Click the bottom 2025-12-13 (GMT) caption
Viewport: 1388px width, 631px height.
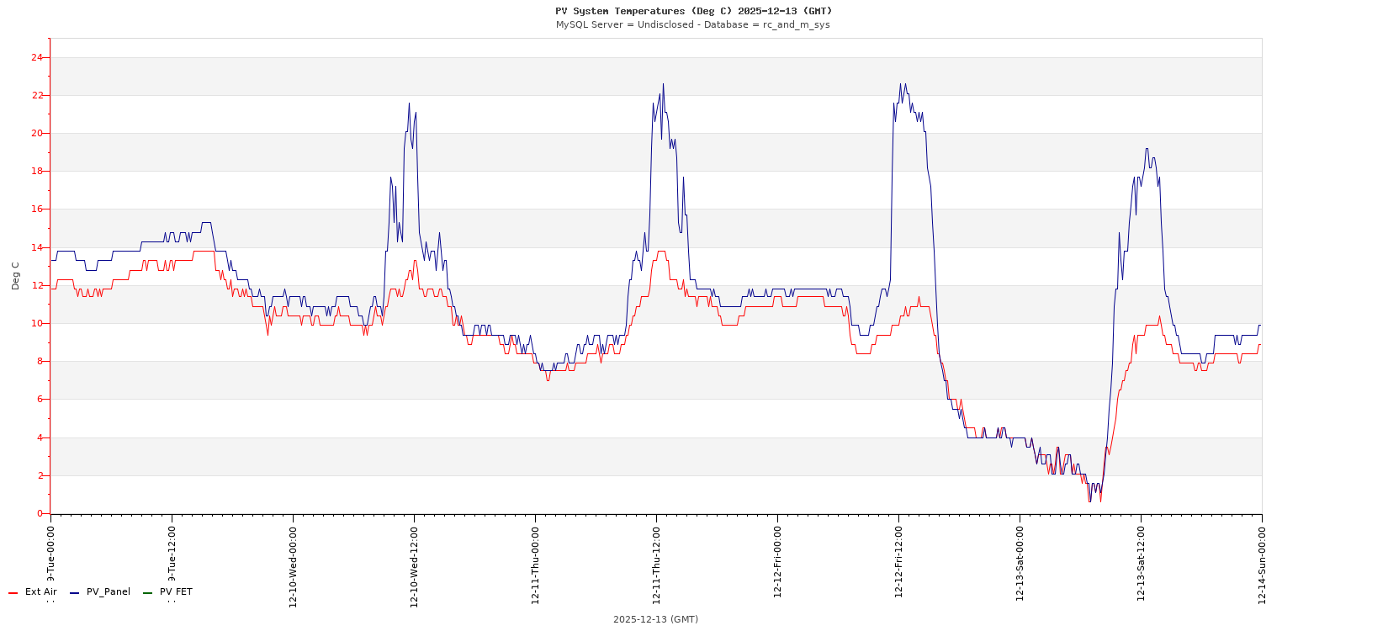655,619
